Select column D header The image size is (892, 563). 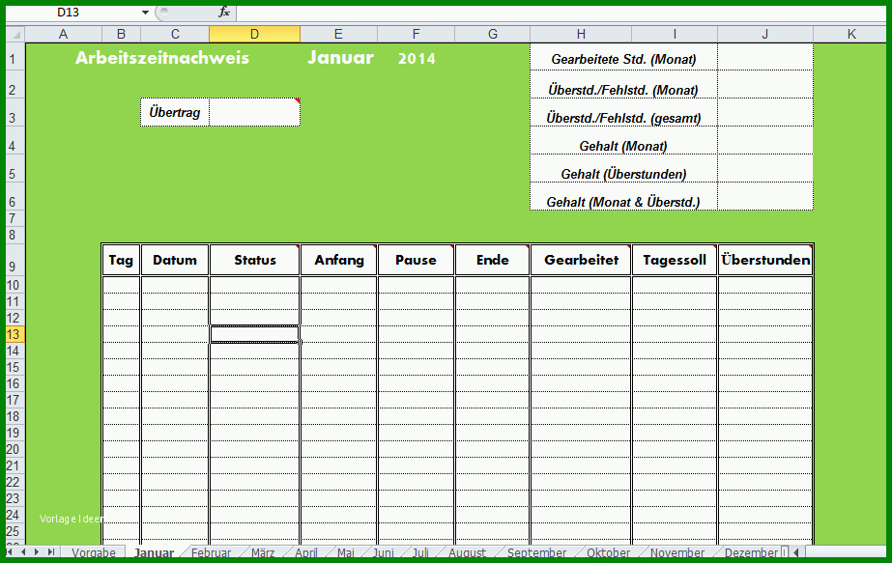254,34
